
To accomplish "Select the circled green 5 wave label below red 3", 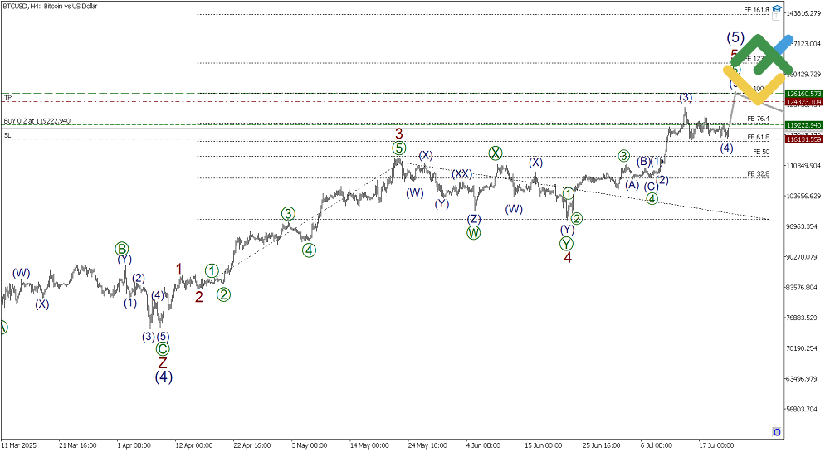I will [x=398, y=148].
